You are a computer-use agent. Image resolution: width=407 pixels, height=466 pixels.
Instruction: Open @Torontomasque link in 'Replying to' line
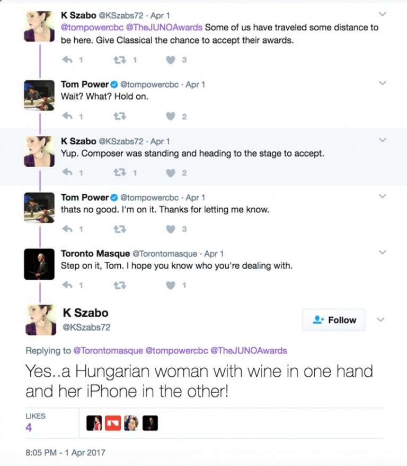(x=108, y=350)
